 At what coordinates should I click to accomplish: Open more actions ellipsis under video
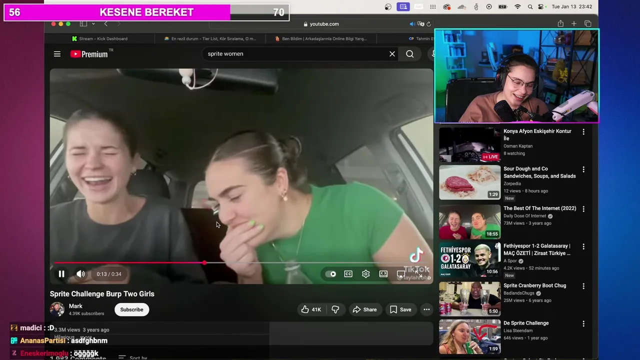pyautogui.click(x=426, y=309)
